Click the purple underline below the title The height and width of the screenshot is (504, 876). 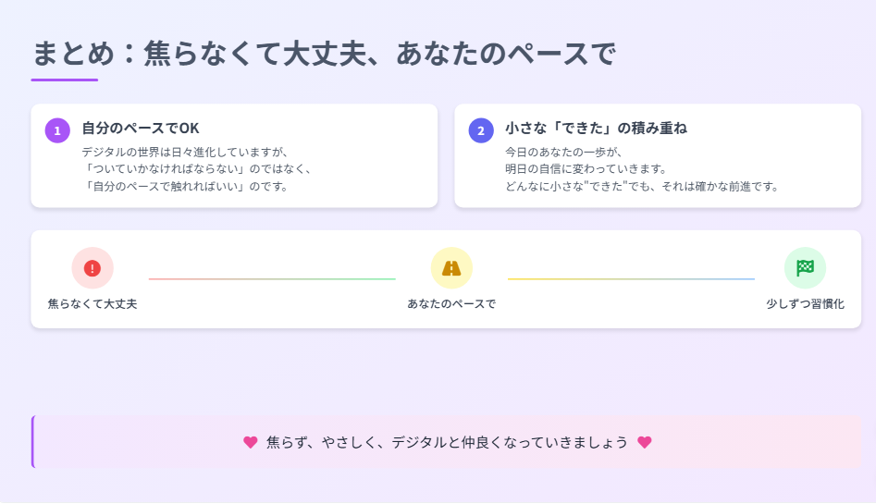point(65,80)
